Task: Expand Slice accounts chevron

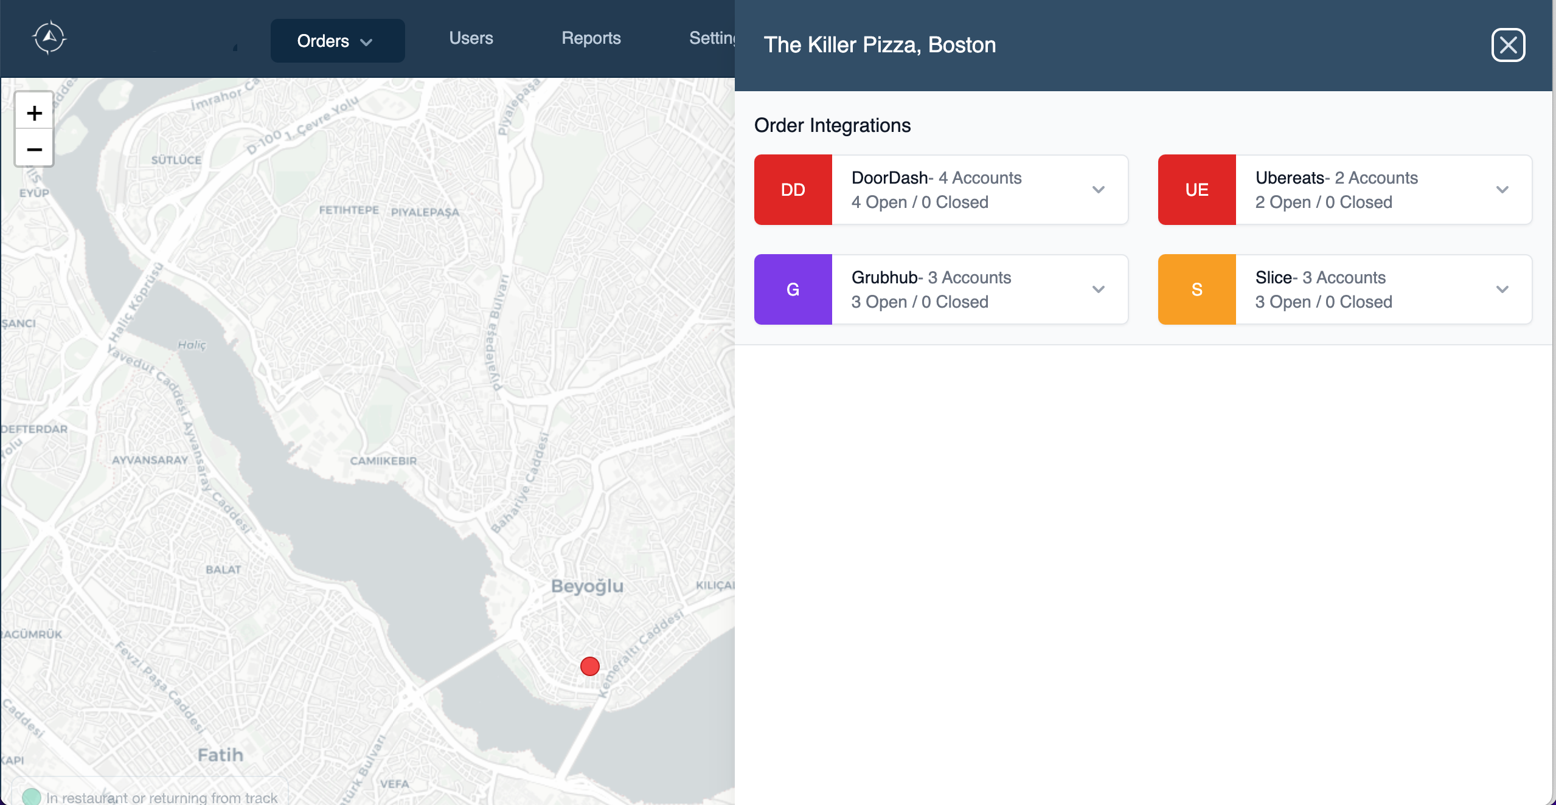Action: [1502, 289]
